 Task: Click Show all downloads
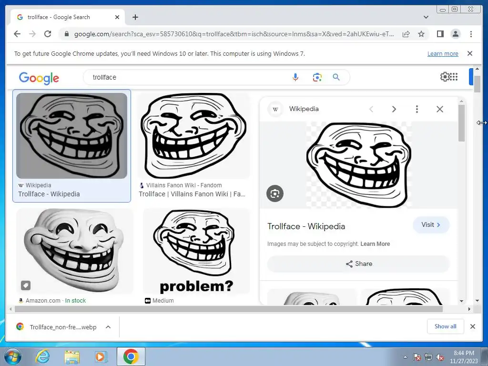pyautogui.click(x=446, y=326)
